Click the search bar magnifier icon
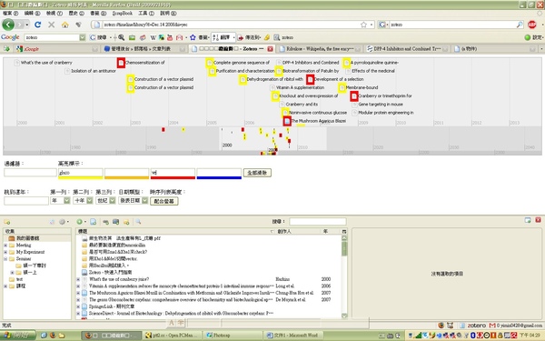Viewport: 545px width, 341px height. pos(520,25)
